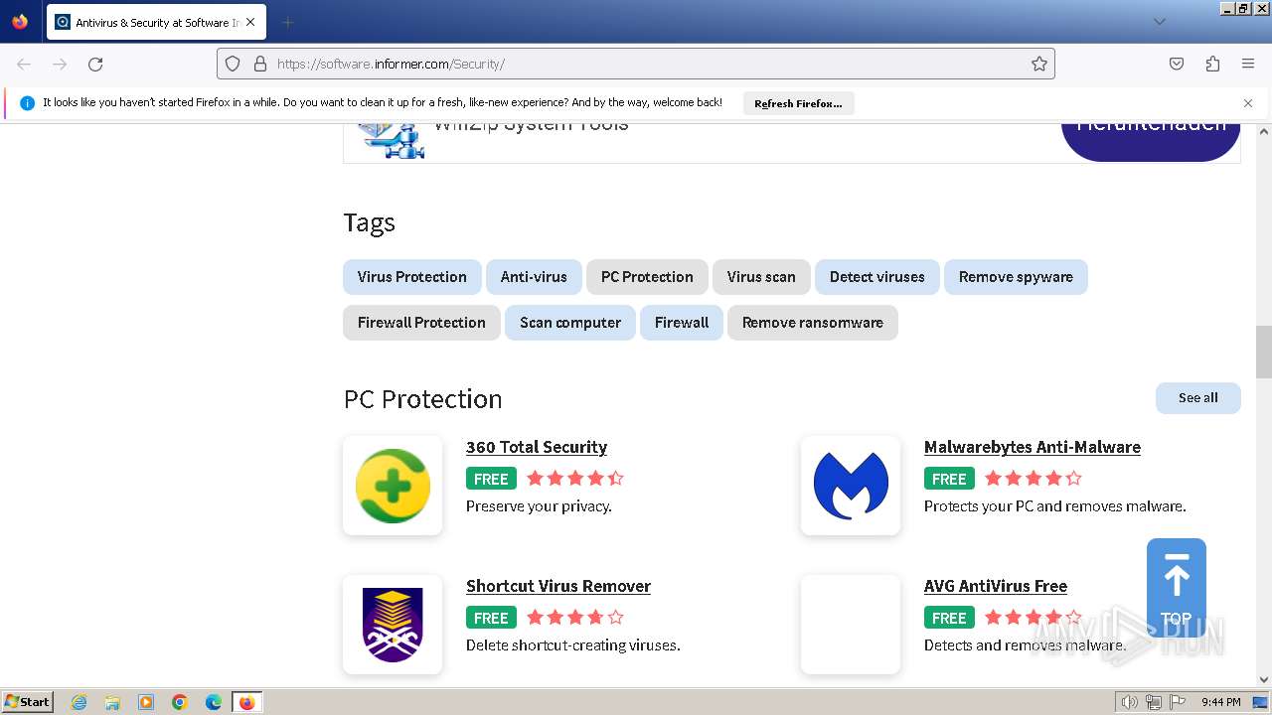Reload the page with the refresh icon
The image size is (1272, 715).
pos(95,64)
